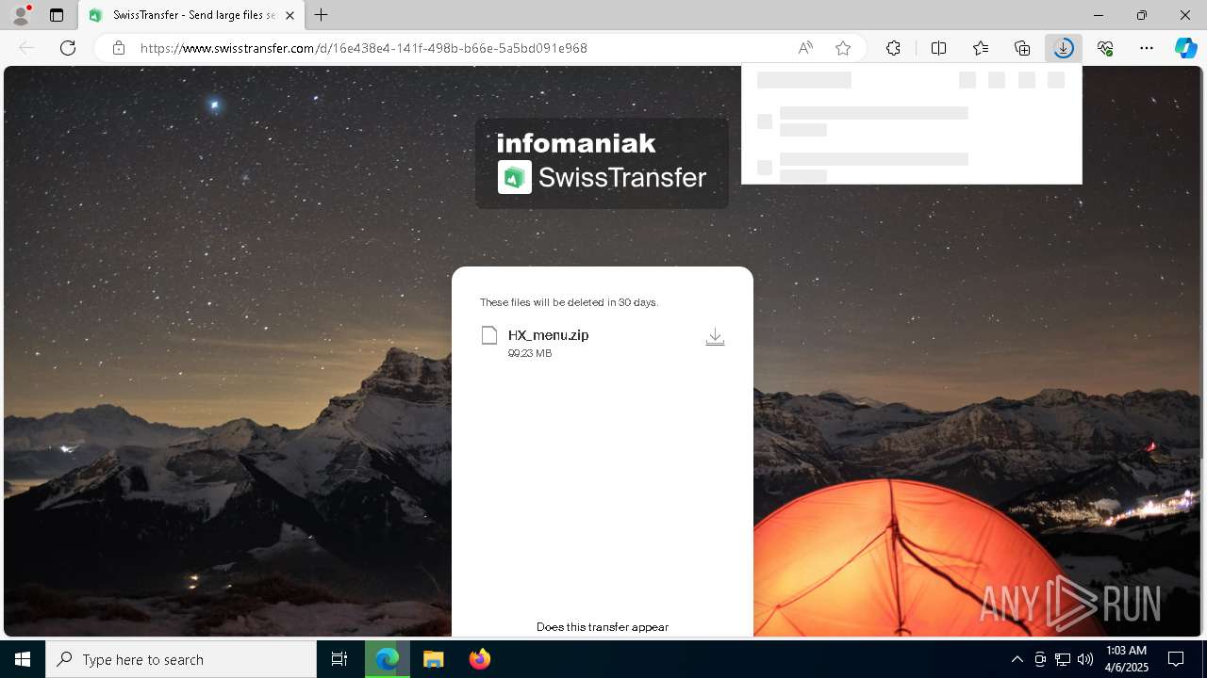Open Task View
Screen dimensions: 1207x678
pos(339,659)
